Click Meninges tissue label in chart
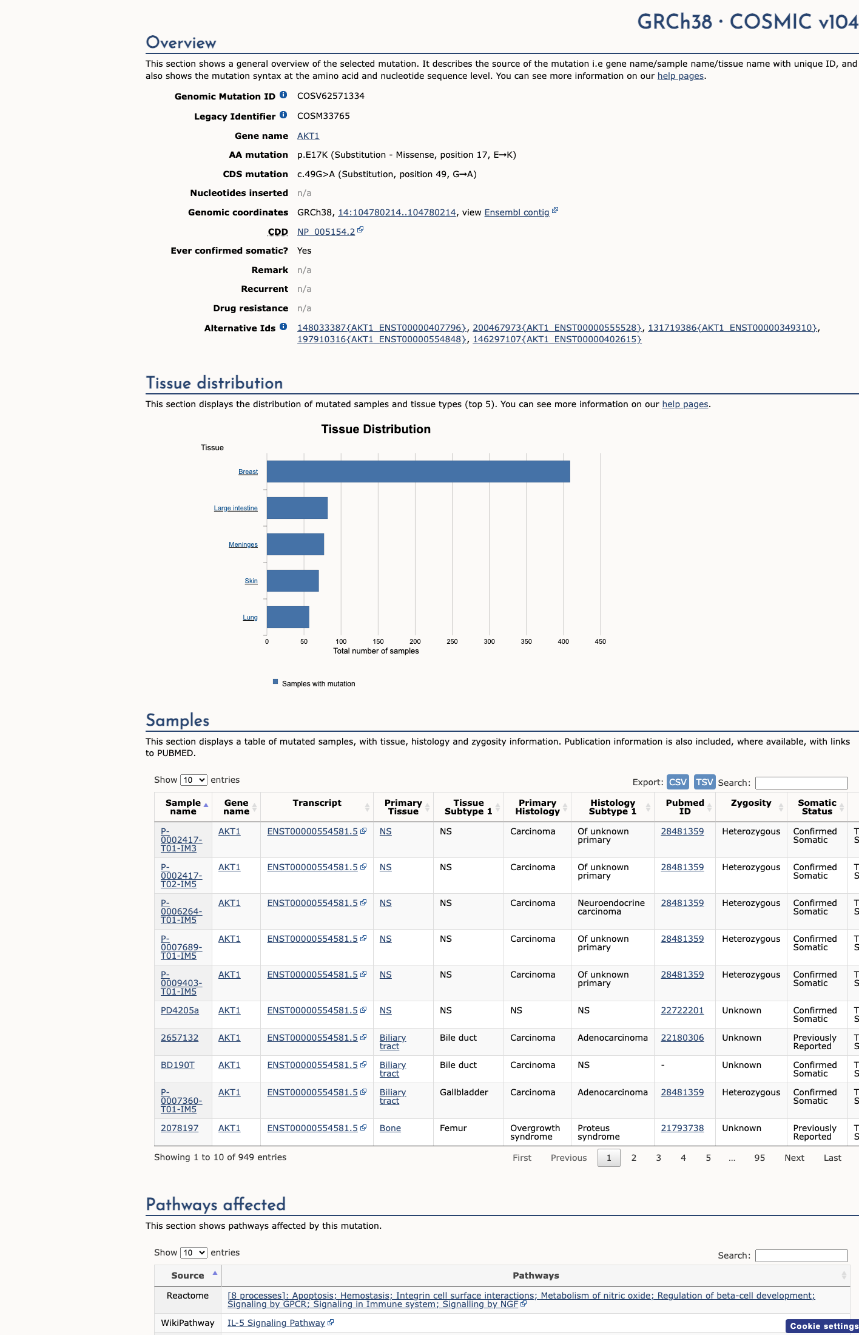 click(243, 544)
